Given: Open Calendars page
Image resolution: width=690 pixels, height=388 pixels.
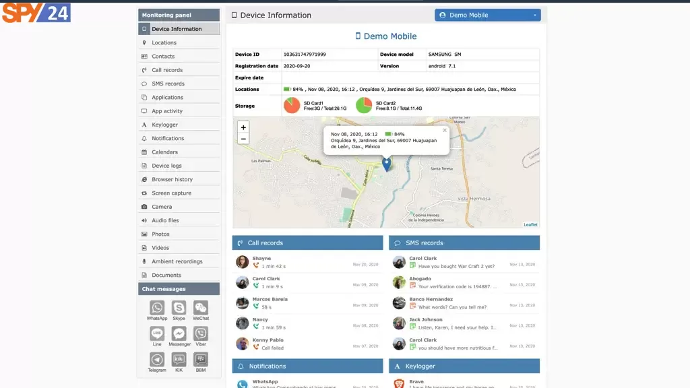Looking at the screenshot, I should [x=179, y=152].
